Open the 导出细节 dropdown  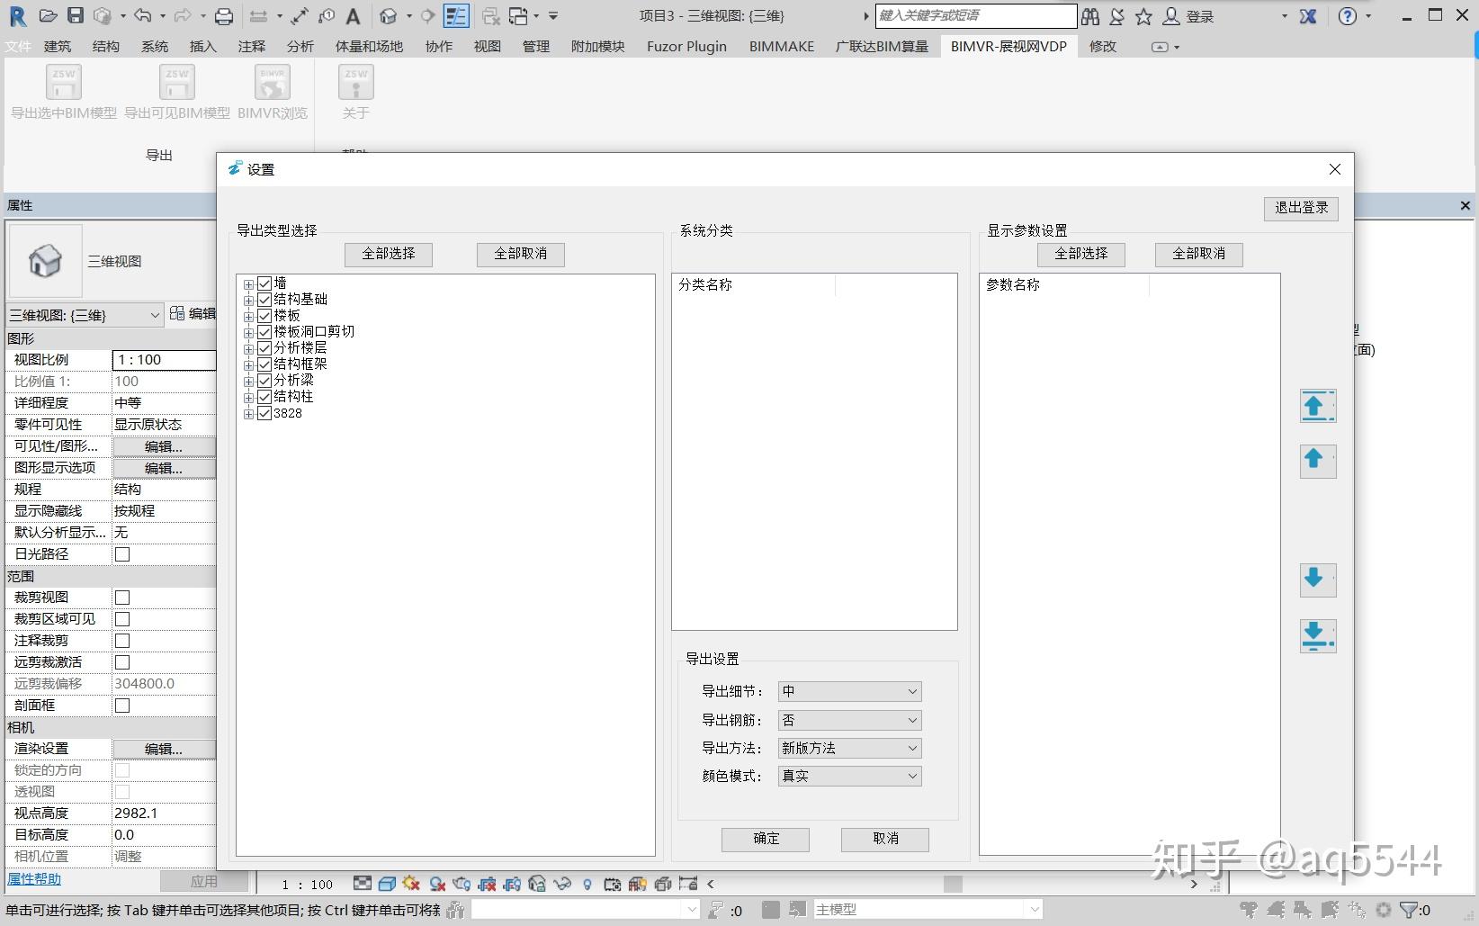(x=849, y=691)
